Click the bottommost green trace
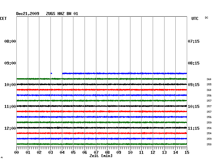 pos(102,144)
